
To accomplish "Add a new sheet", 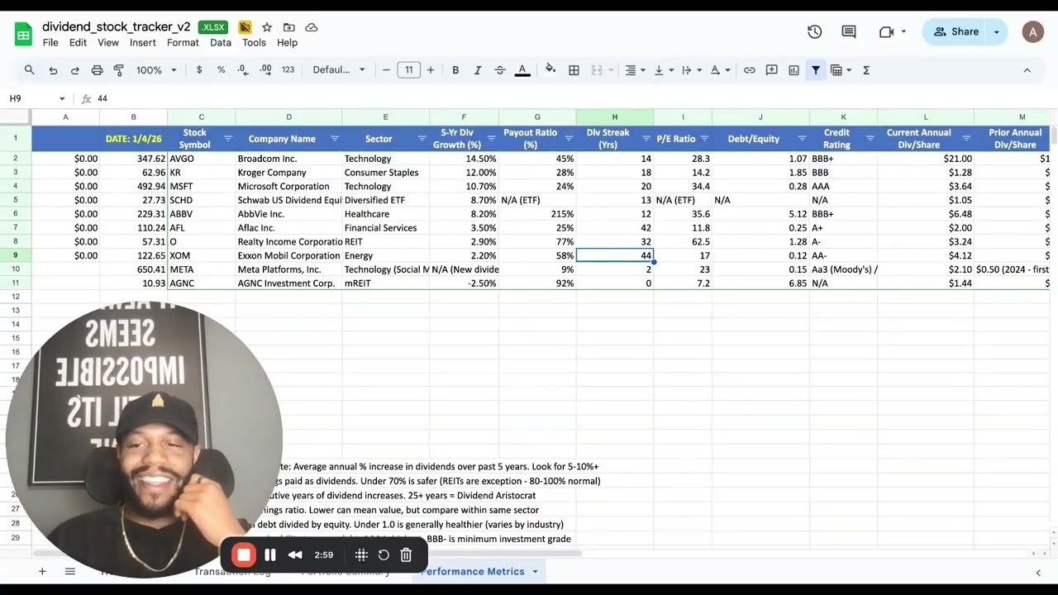I will 42,571.
